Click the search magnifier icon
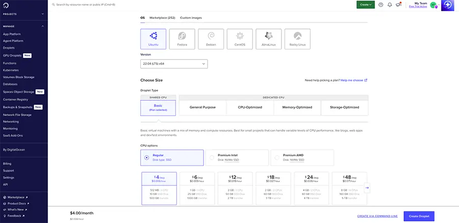The height and width of the screenshot is (223, 459). (53, 5)
